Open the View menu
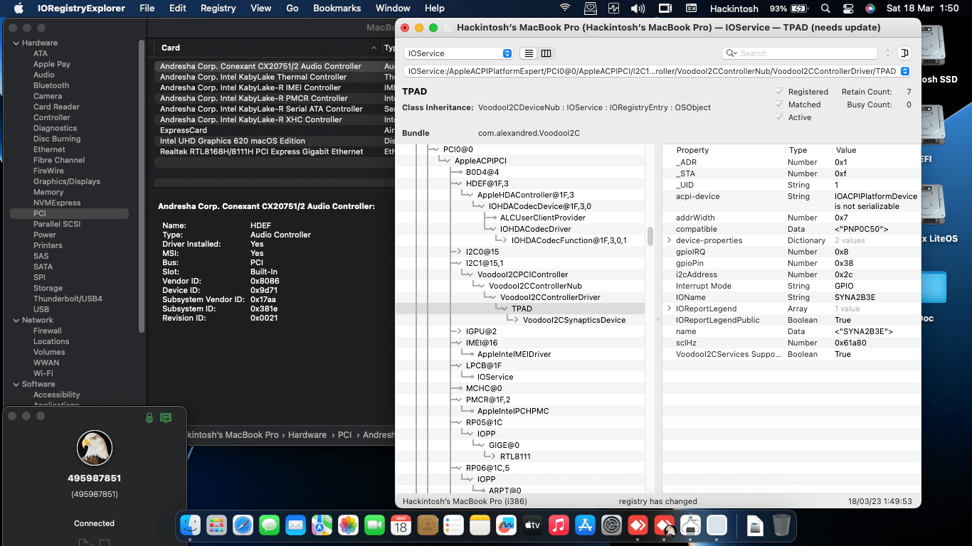 click(x=261, y=9)
